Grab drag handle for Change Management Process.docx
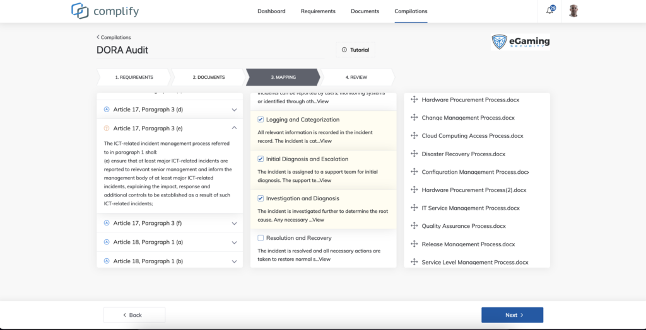The width and height of the screenshot is (646, 330). coord(414,118)
